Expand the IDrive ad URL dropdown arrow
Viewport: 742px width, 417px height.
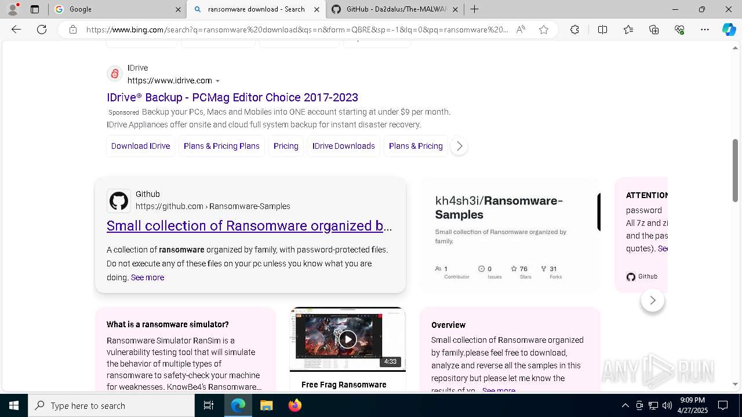217,81
